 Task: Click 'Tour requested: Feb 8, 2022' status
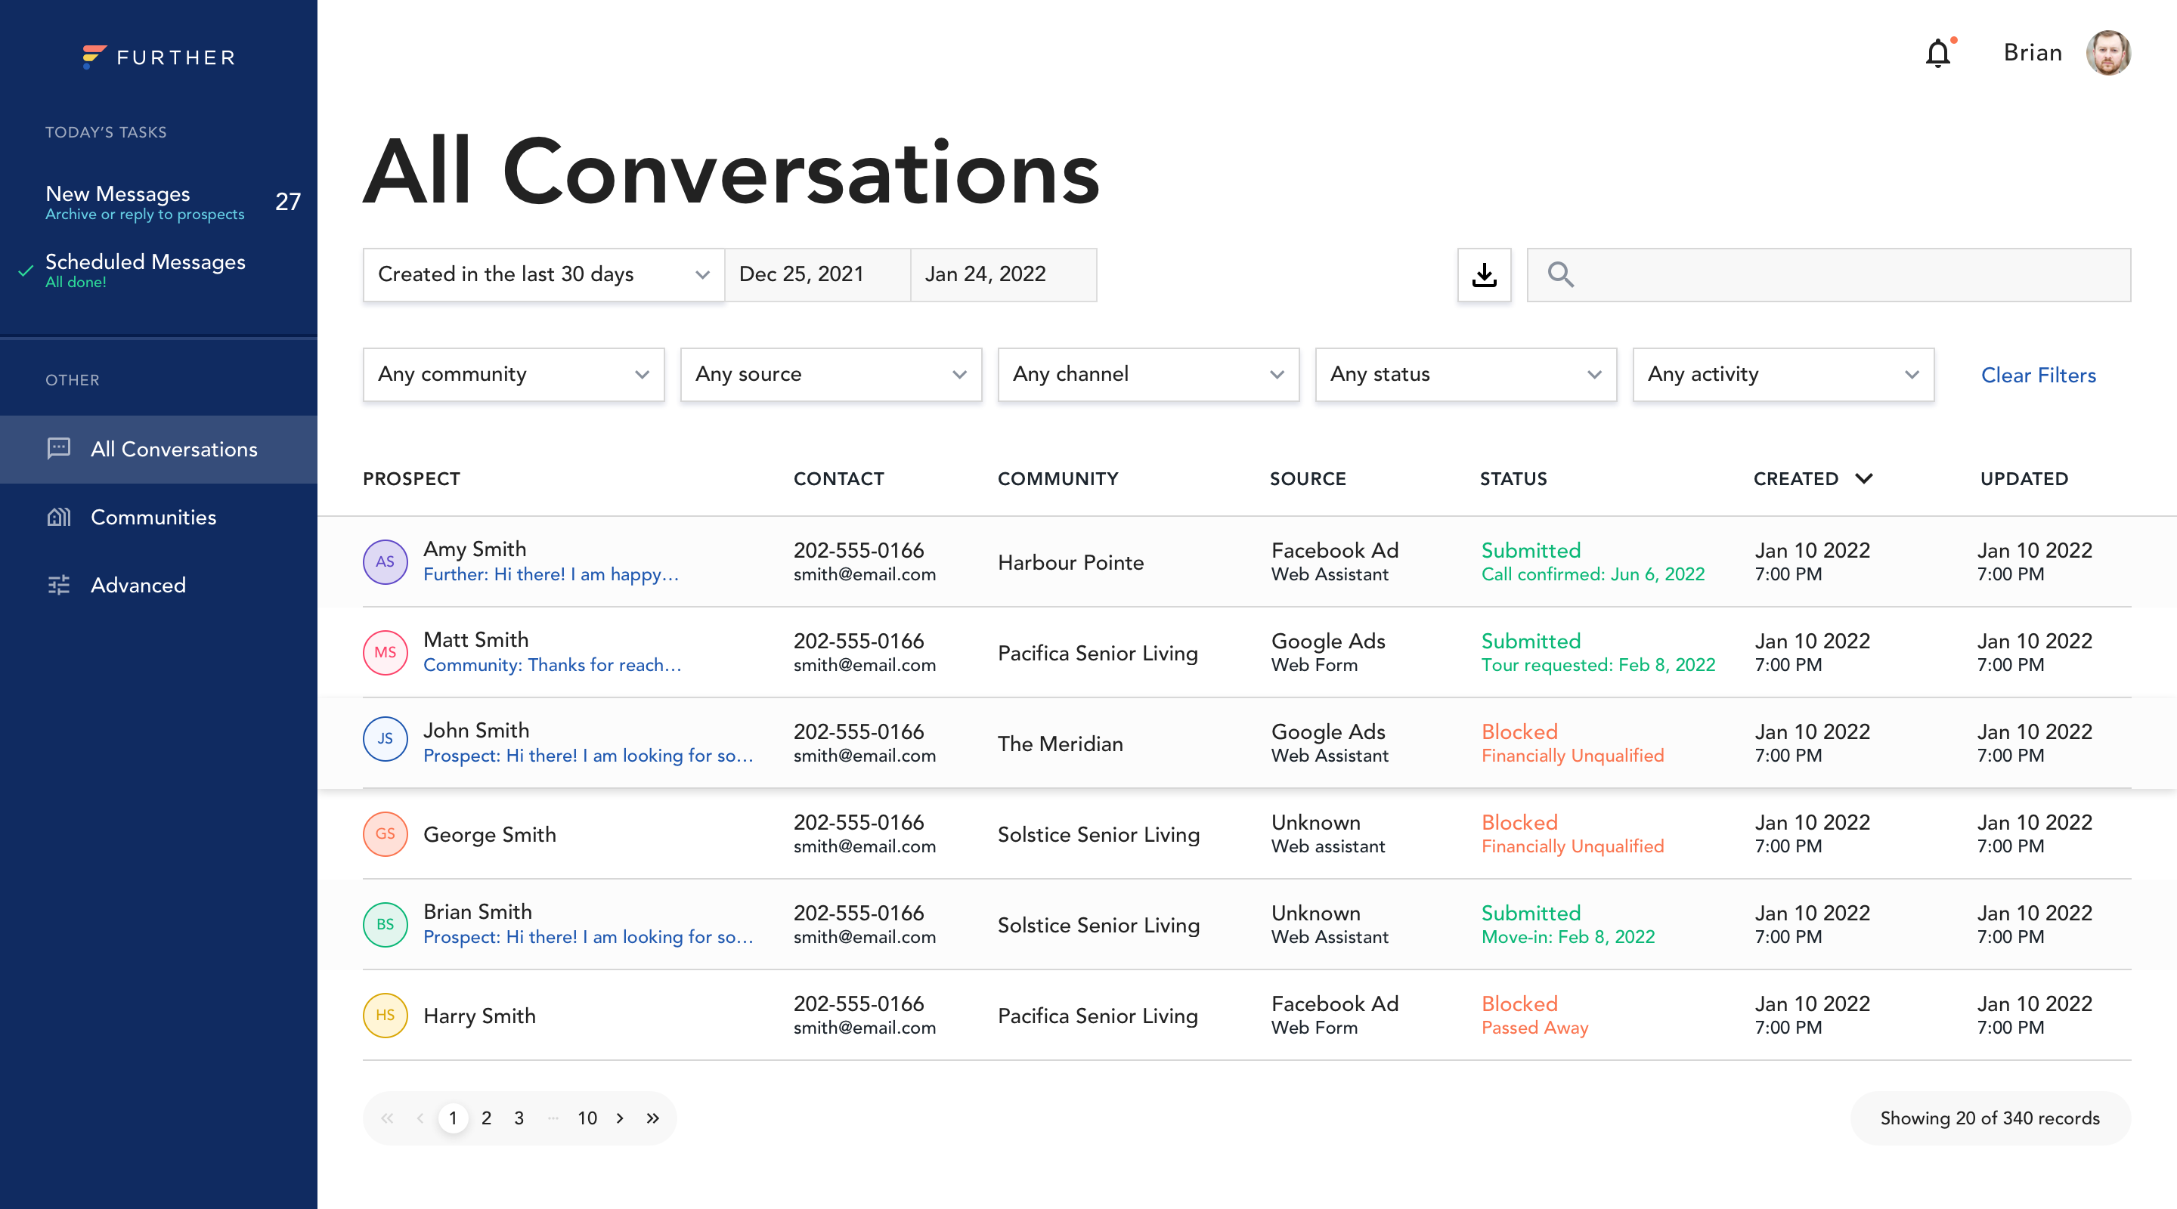point(1598,665)
